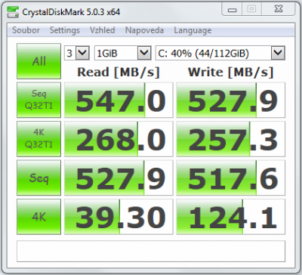Click the empty comment field at bottom
This screenshot has height=275, width=302.
pos(151,251)
